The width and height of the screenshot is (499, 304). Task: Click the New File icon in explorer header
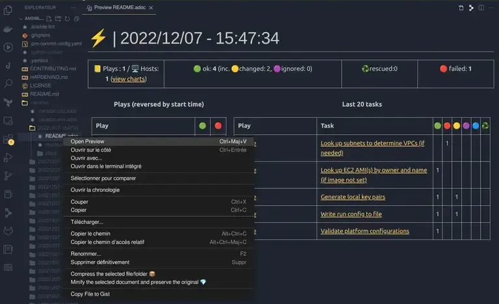49,19
